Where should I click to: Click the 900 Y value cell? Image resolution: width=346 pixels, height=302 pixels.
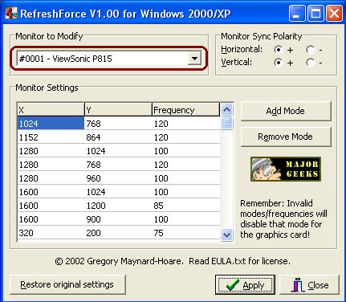pyautogui.click(x=93, y=219)
